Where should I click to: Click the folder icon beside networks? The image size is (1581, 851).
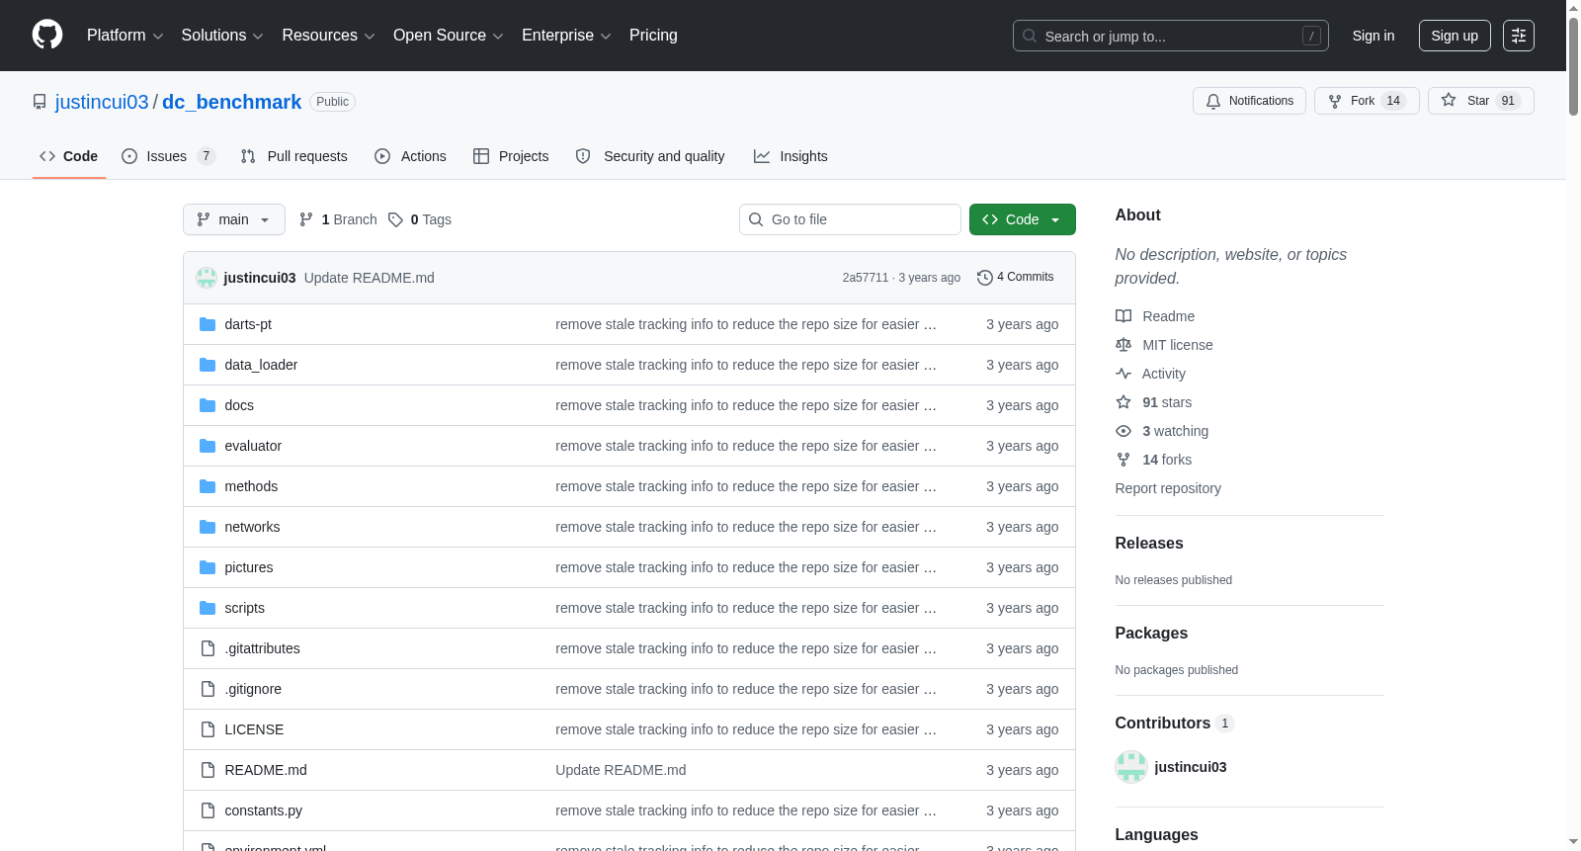coord(208,527)
